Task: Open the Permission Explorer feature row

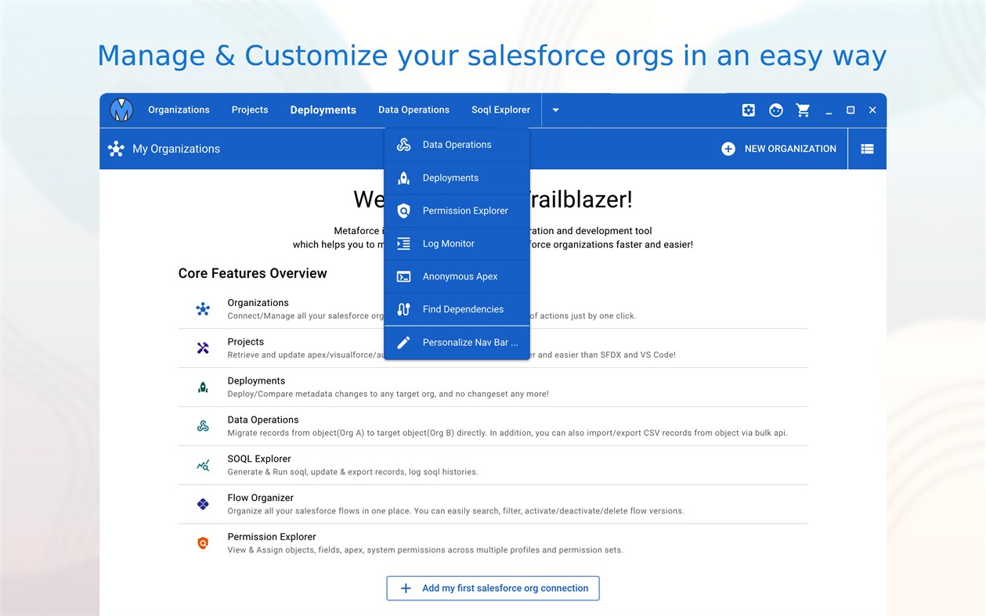Action: click(x=272, y=537)
